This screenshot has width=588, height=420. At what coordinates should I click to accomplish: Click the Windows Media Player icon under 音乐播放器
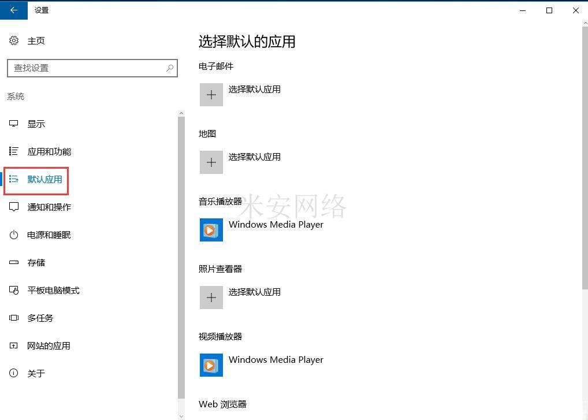(x=211, y=230)
